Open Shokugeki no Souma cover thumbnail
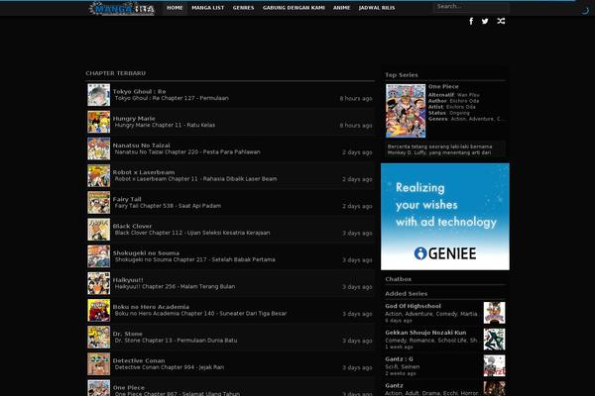 pos(98,256)
